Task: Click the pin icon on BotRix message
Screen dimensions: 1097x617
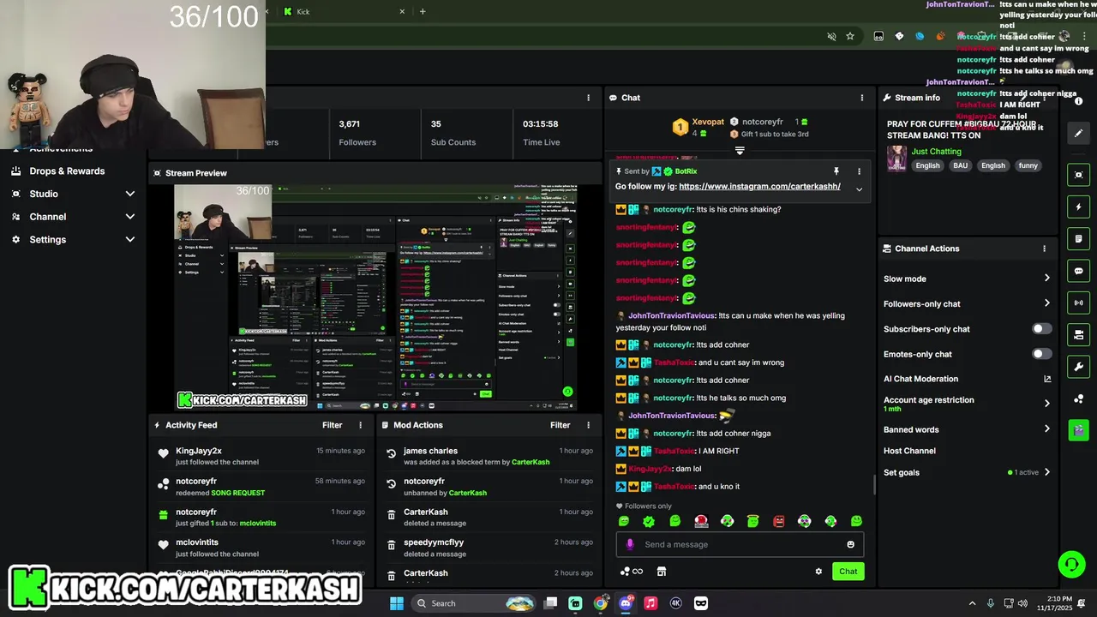Action: 836,171
